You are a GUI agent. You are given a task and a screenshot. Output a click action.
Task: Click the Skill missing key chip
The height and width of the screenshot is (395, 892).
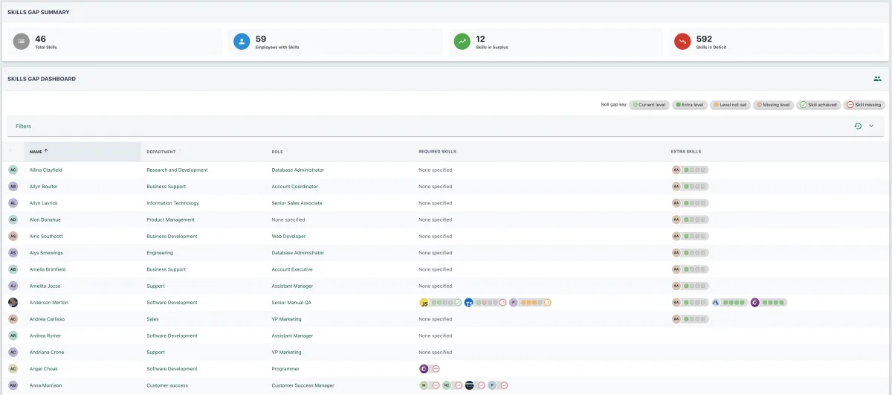point(864,105)
